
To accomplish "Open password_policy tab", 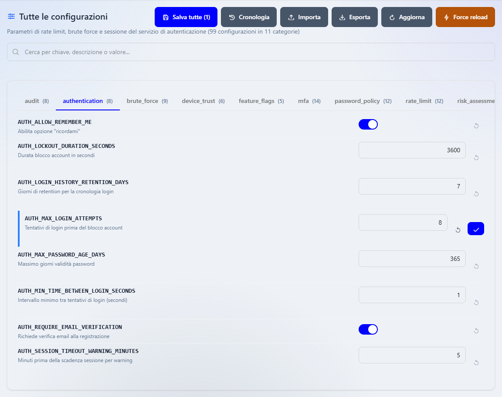I will click(363, 101).
